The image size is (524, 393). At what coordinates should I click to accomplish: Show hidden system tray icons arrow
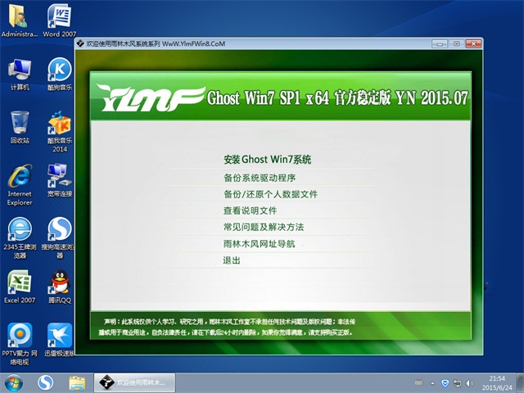431,382
